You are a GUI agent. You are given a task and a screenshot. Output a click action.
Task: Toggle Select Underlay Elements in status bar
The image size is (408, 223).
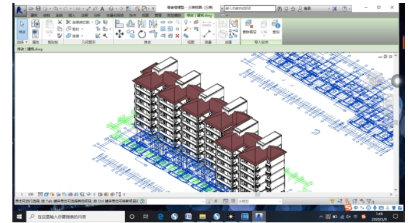pyautogui.click(x=340, y=201)
